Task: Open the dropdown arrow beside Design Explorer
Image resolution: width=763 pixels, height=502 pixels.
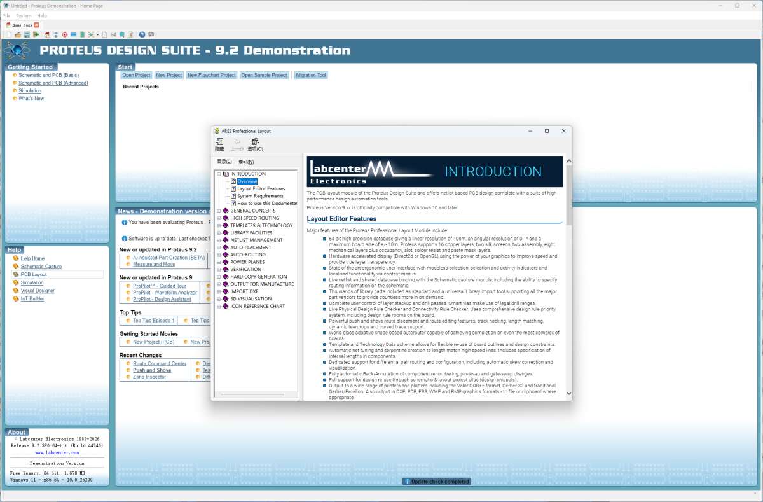Action: [x=97, y=34]
